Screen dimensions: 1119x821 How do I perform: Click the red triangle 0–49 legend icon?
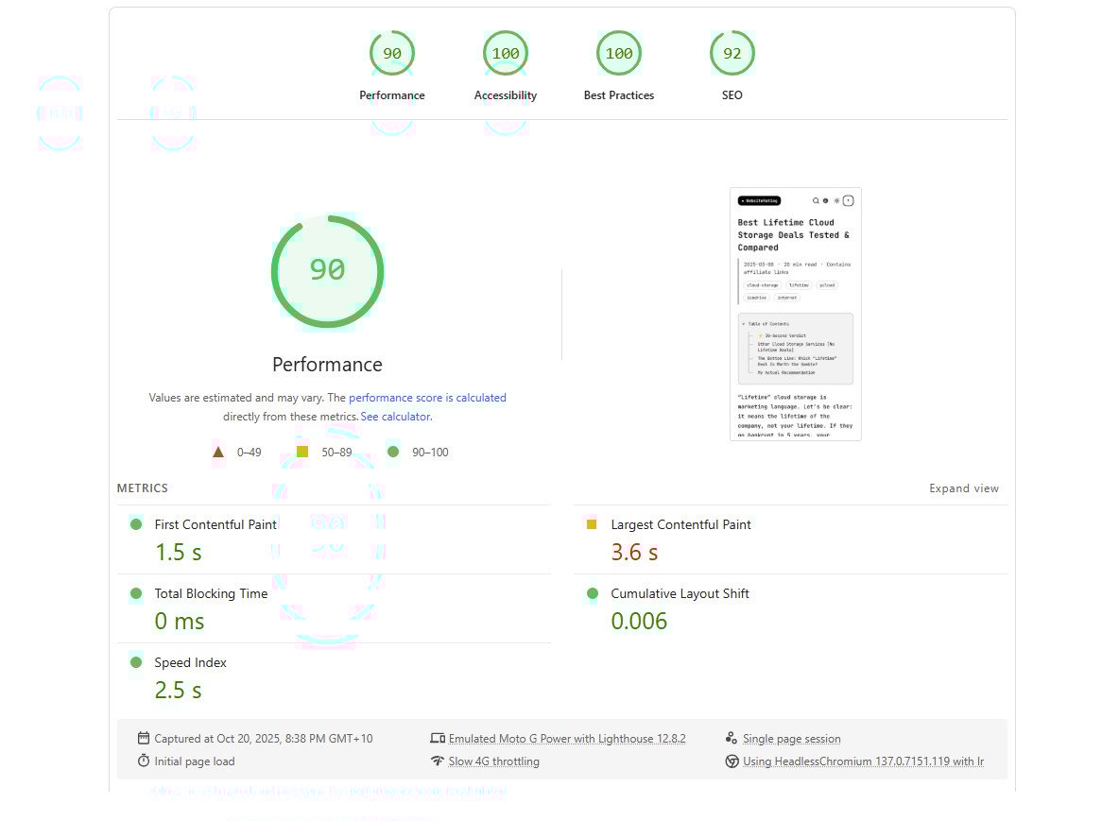[x=219, y=452]
